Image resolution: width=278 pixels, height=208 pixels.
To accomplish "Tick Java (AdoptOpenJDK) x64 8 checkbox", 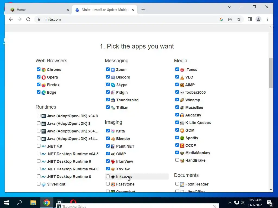I will [39, 115].
